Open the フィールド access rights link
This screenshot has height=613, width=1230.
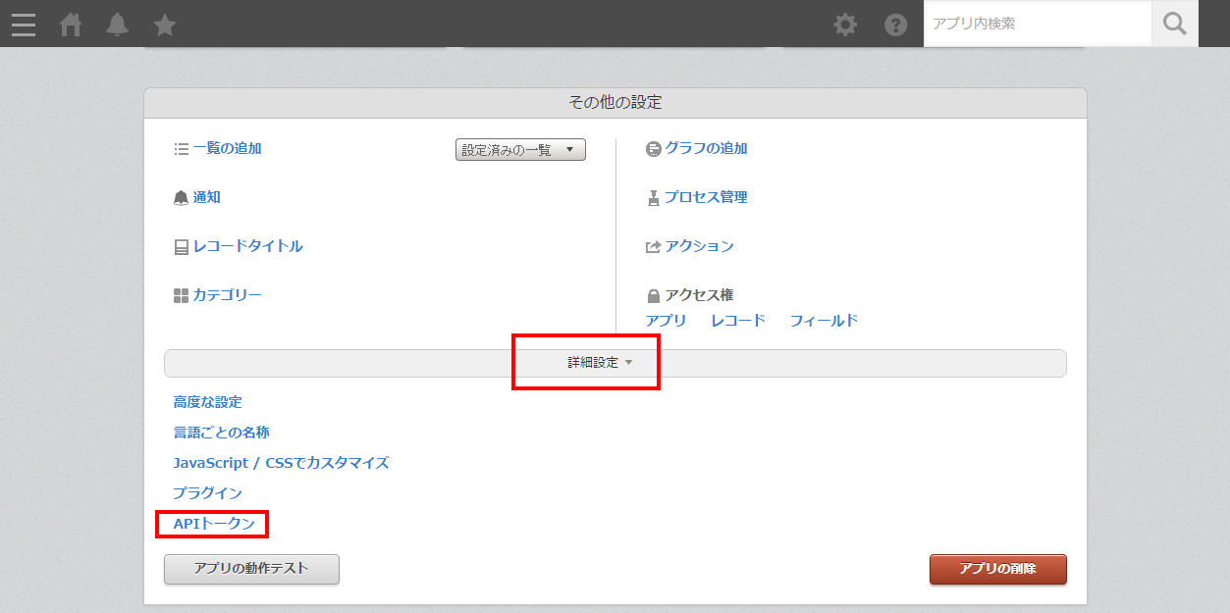(x=824, y=321)
